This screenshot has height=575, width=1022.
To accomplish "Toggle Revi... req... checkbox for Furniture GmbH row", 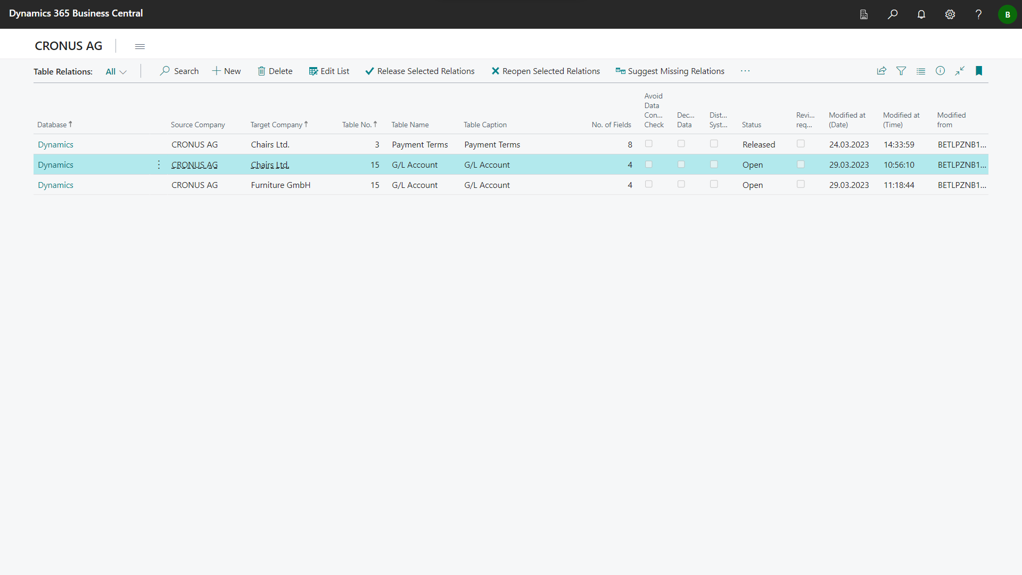I will coord(801,184).
